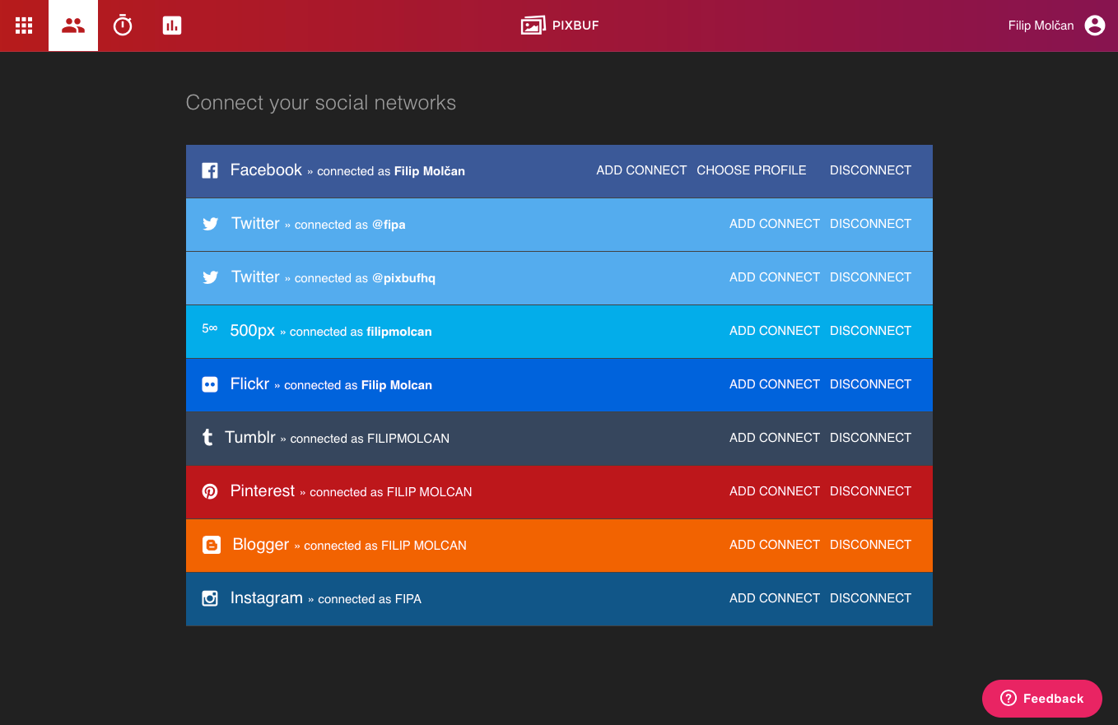This screenshot has width=1118, height=725.
Task: Add Connect for Blogger
Action: click(x=775, y=545)
